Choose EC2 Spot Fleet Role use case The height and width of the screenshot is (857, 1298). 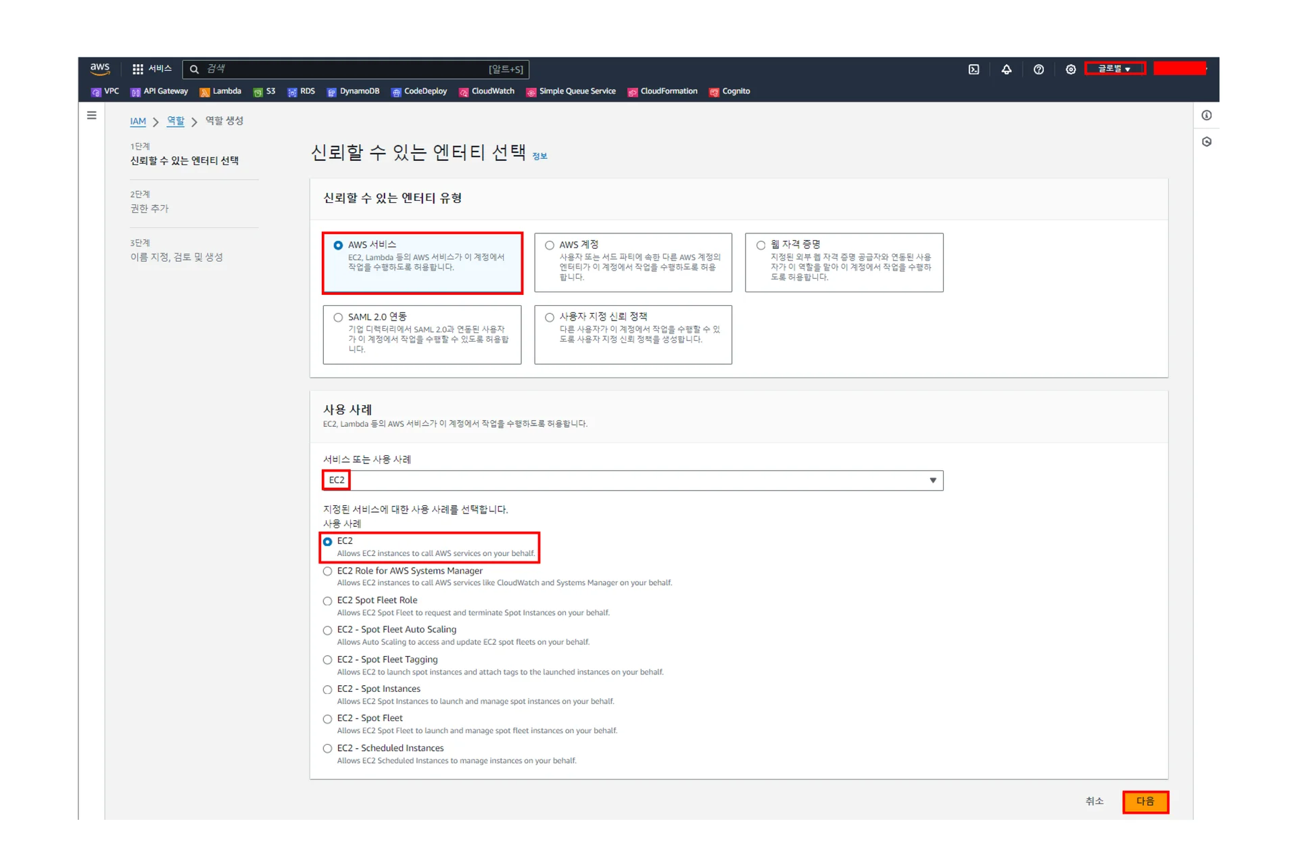pos(328,601)
